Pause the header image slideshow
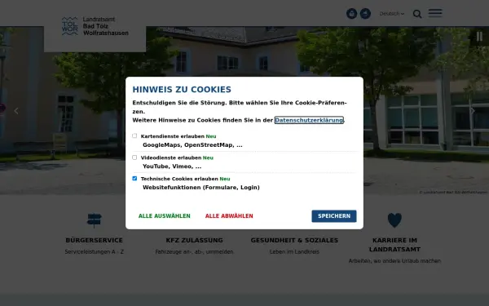Viewport: 489px width, 306px height. click(x=480, y=37)
